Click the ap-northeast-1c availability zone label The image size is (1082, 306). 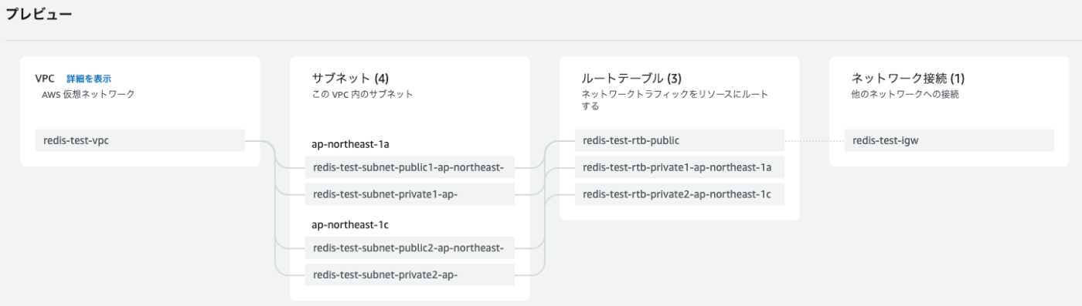pyautogui.click(x=346, y=224)
